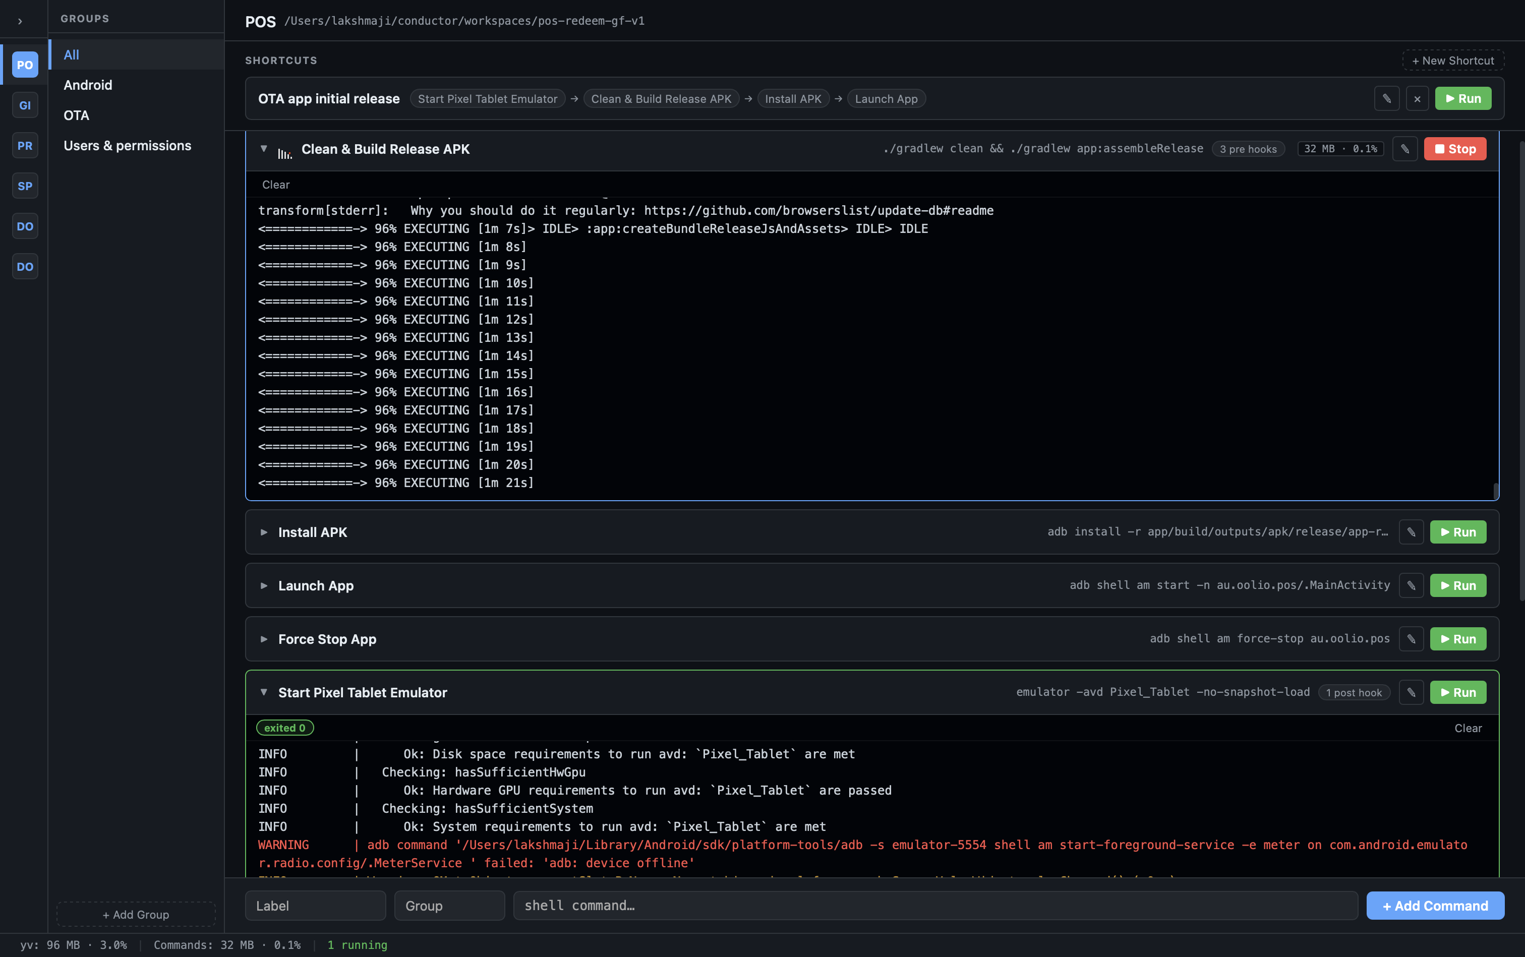The height and width of the screenshot is (957, 1525).
Task: Run the Start Pixel Tablet Emulator command
Action: tap(1458, 692)
